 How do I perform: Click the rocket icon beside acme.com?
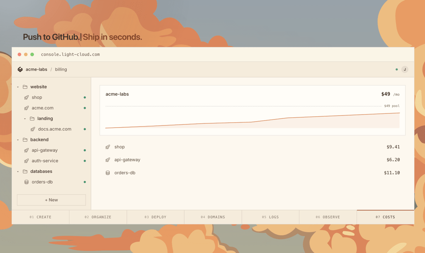(x=26, y=108)
